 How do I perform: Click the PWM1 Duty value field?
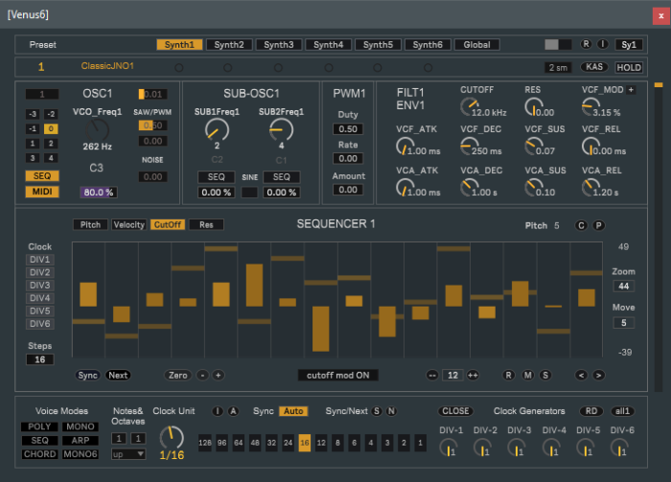[x=348, y=129]
